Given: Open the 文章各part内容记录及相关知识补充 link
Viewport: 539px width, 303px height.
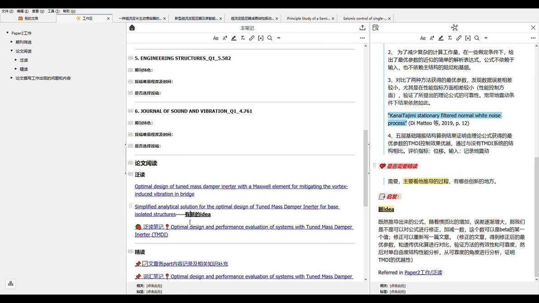Looking at the screenshot, I should [181, 264].
